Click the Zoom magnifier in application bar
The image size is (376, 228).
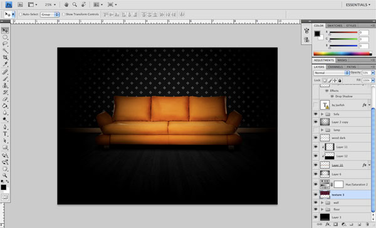tap(75, 4)
